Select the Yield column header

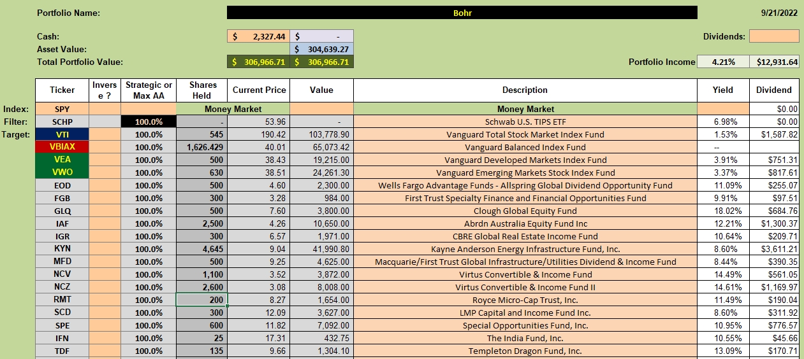coord(722,90)
